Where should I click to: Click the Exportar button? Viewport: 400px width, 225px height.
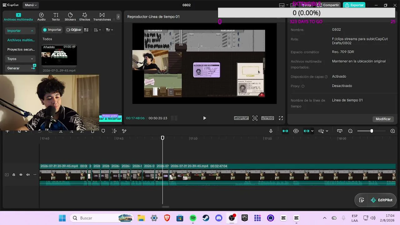[354, 5]
